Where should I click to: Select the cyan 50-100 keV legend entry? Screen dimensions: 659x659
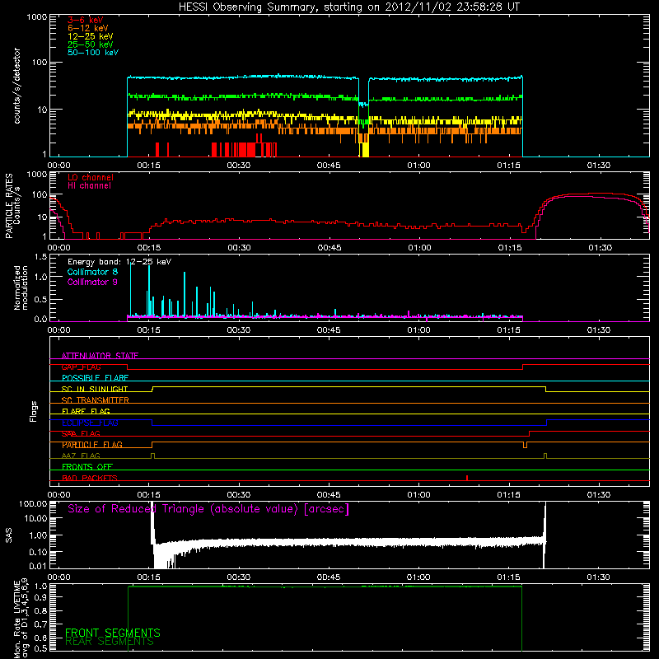pyautogui.click(x=93, y=53)
